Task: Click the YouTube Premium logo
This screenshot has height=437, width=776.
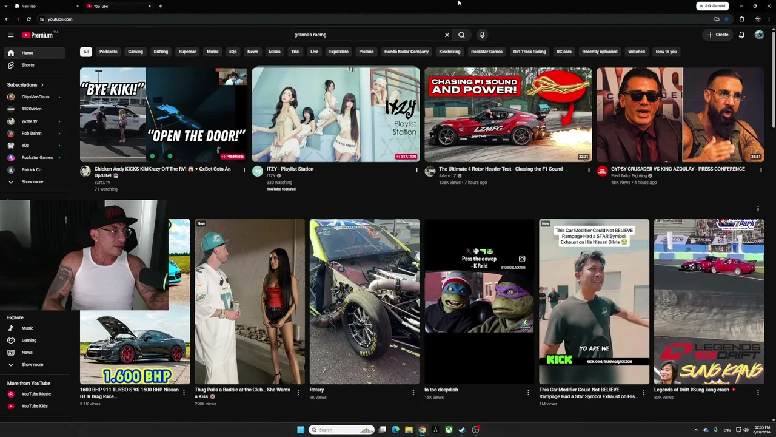Action: (x=38, y=35)
